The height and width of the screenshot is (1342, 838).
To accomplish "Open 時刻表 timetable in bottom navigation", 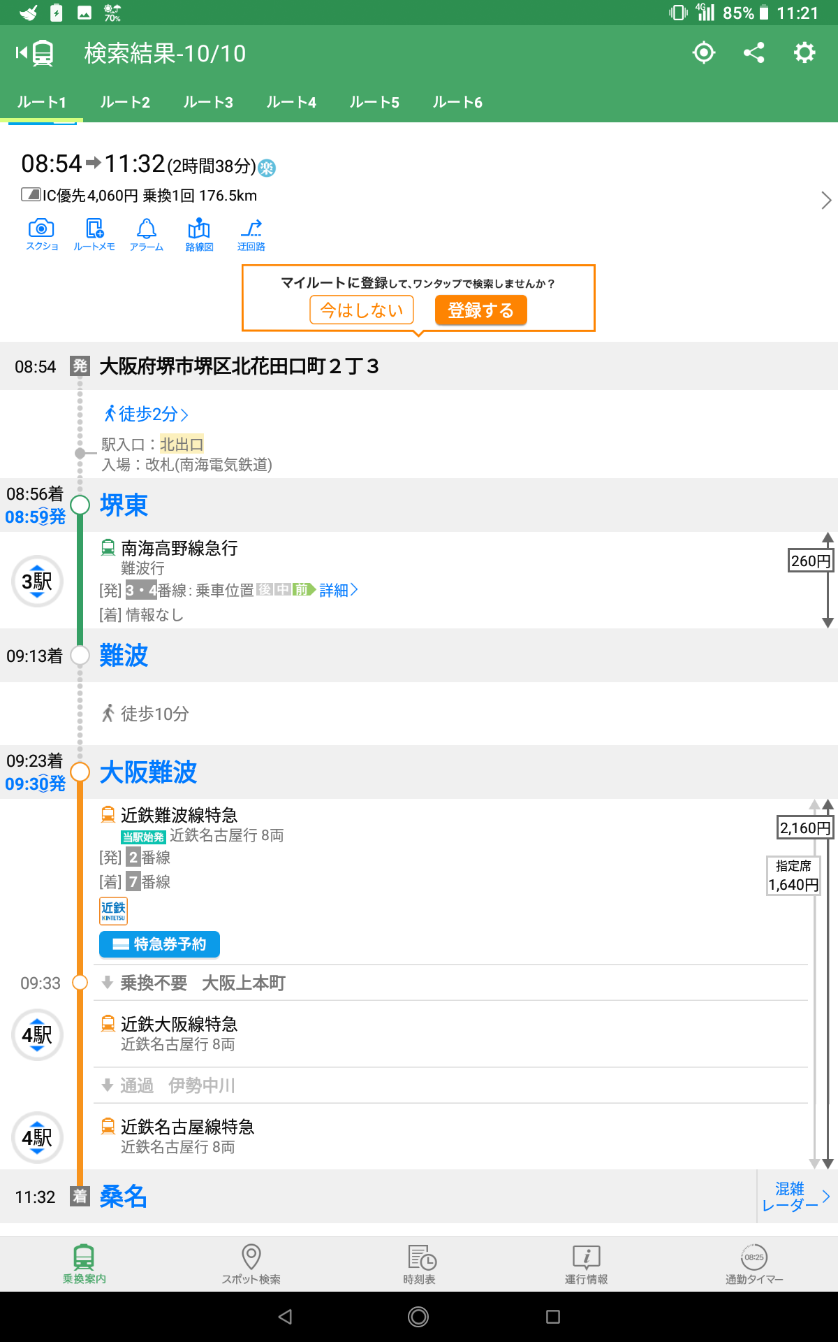I will (420, 1264).
